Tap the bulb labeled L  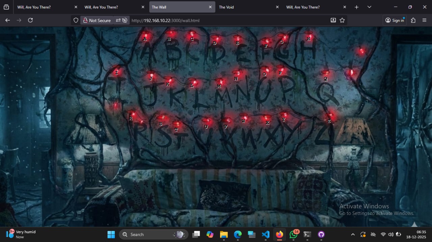point(193,82)
